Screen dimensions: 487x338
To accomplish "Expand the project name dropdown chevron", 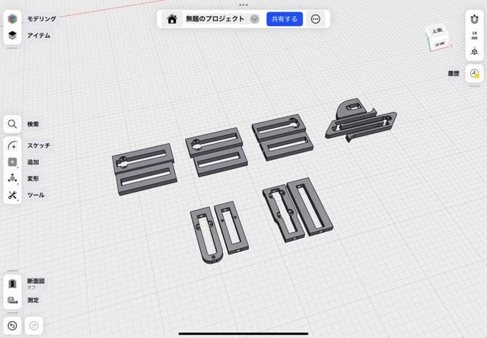I will click(254, 19).
